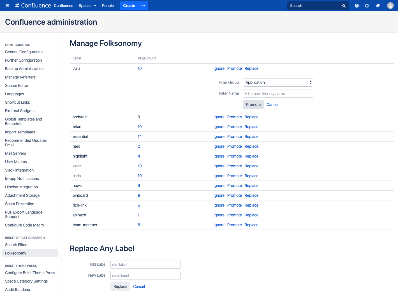Open page count 6 for rich-link
Image resolution: width=398 pixels, height=296 pixels.
139,205
